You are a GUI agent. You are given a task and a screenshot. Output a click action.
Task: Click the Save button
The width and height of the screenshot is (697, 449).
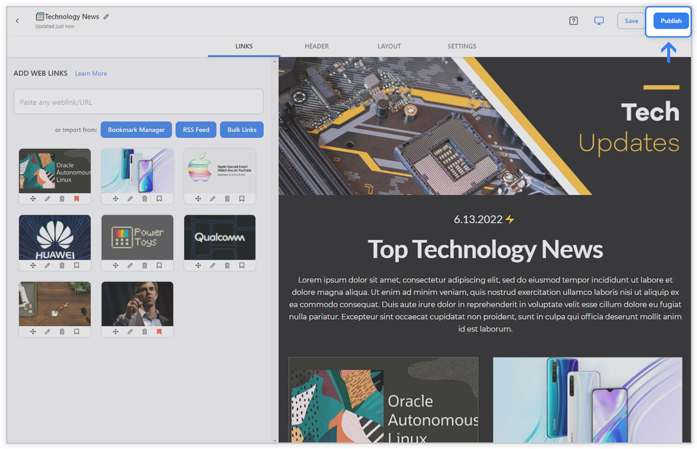click(631, 21)
